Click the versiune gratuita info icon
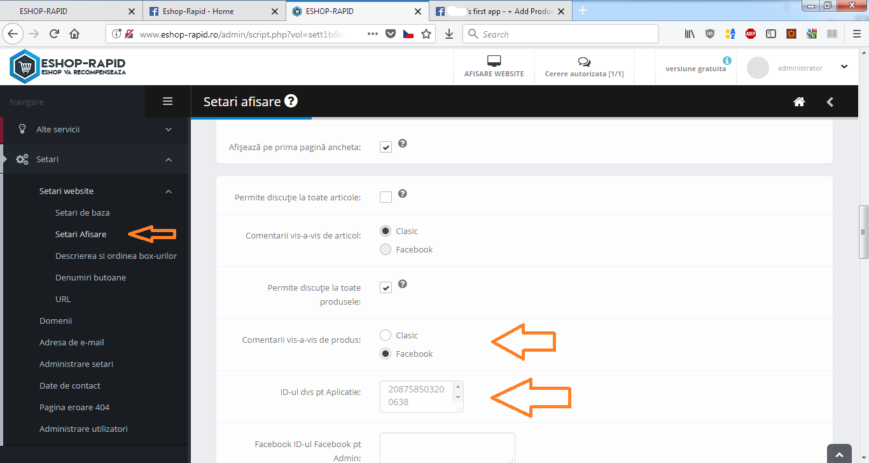869x463 pixels. (x=727, y=60)
